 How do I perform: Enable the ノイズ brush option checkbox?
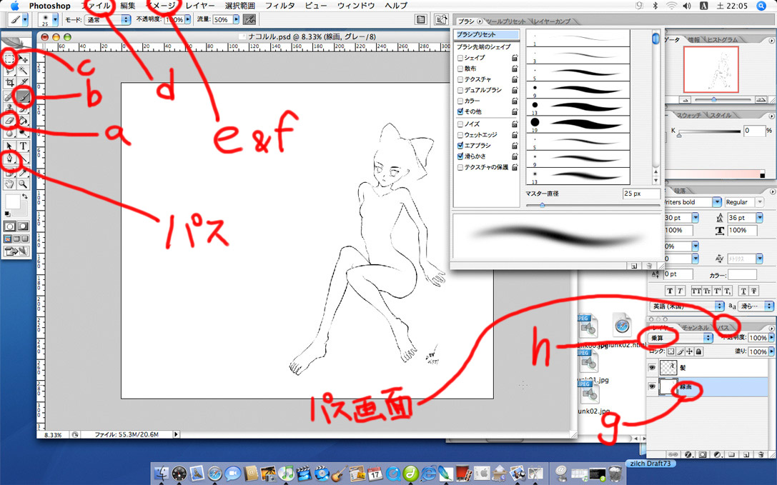pyautogui.click(x=460, y=124)
